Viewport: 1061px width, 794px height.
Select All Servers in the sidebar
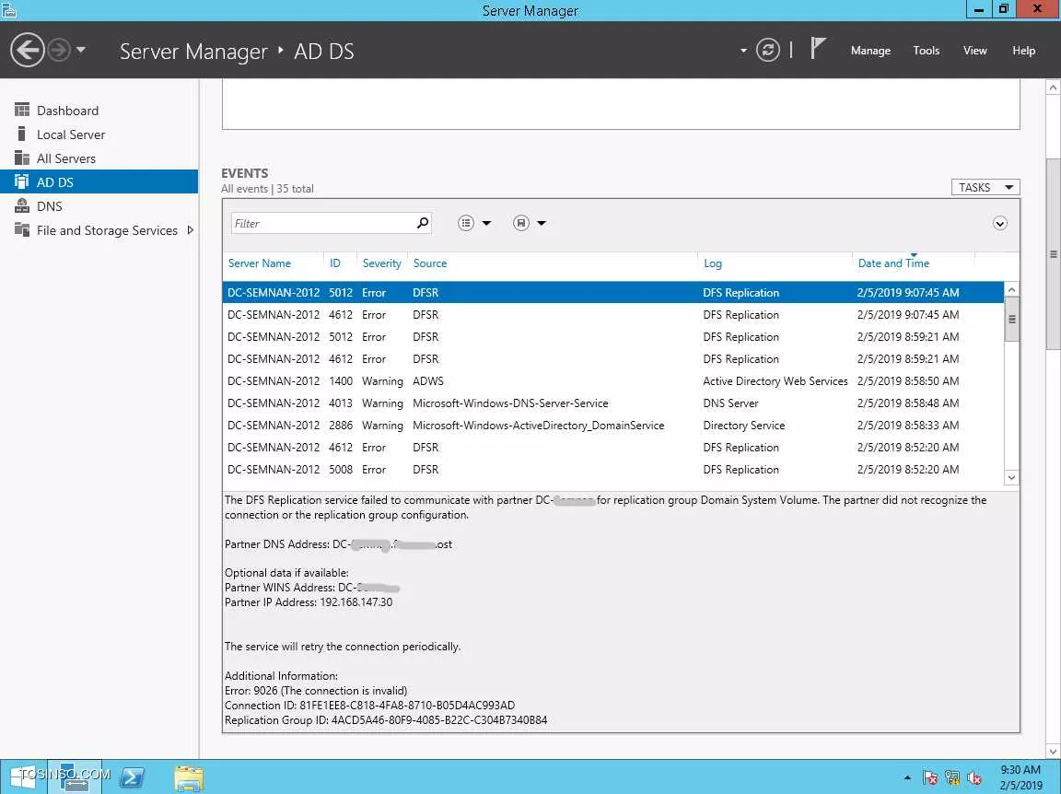pos(99,158)
